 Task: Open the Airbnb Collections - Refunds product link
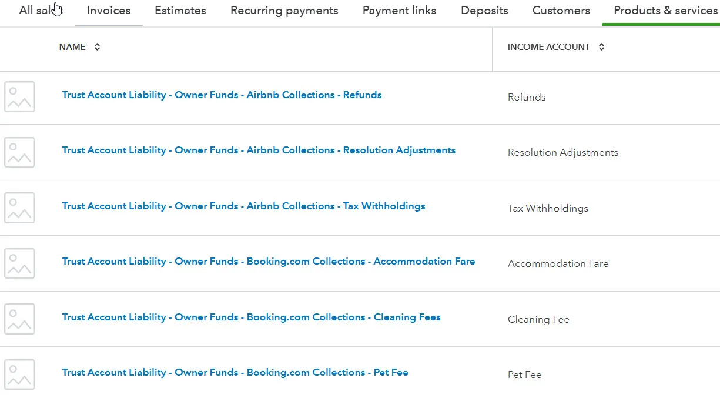(x=222, y=95)
